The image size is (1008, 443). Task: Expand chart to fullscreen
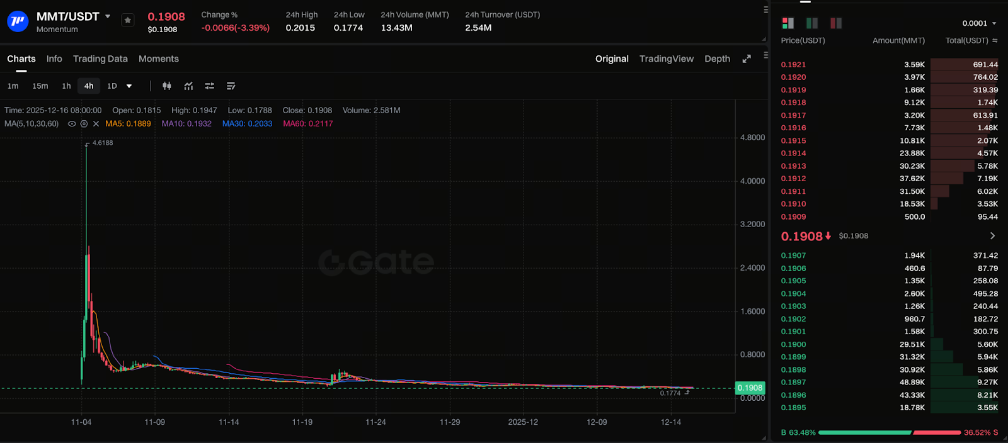coord(747,59)
